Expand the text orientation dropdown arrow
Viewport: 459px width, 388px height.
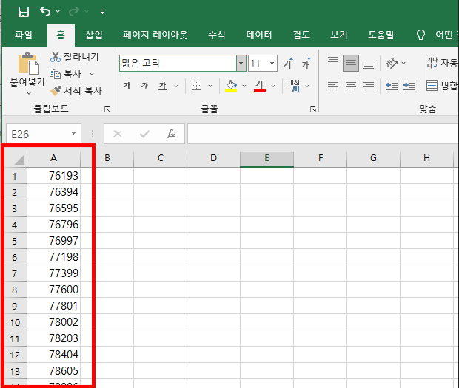(x=403, y=63)
